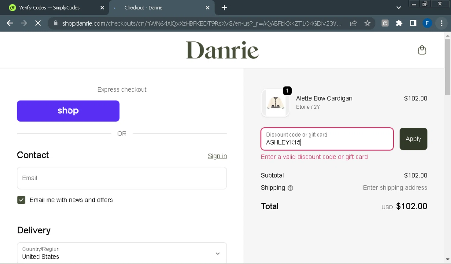Click the shipping help question mark icon

(290, 188)
